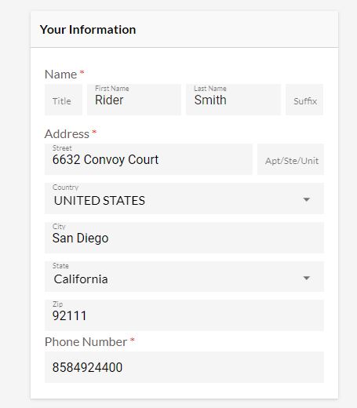Click the small State floating label

pyautogui.click(x=60, y=266)
